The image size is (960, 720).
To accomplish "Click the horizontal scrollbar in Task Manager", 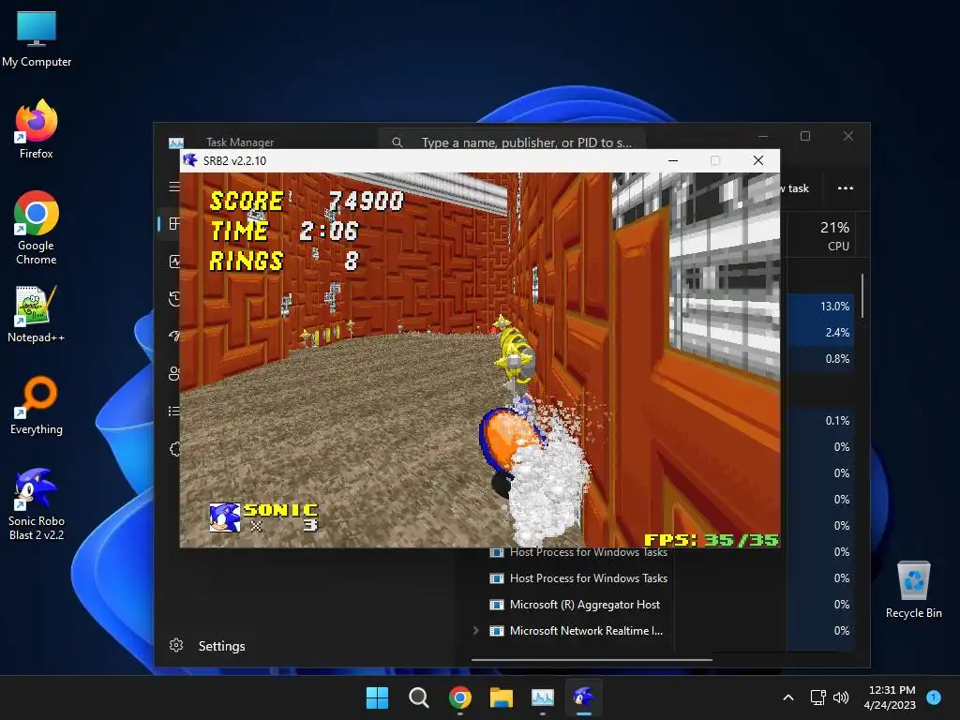I will coord(592,660).
